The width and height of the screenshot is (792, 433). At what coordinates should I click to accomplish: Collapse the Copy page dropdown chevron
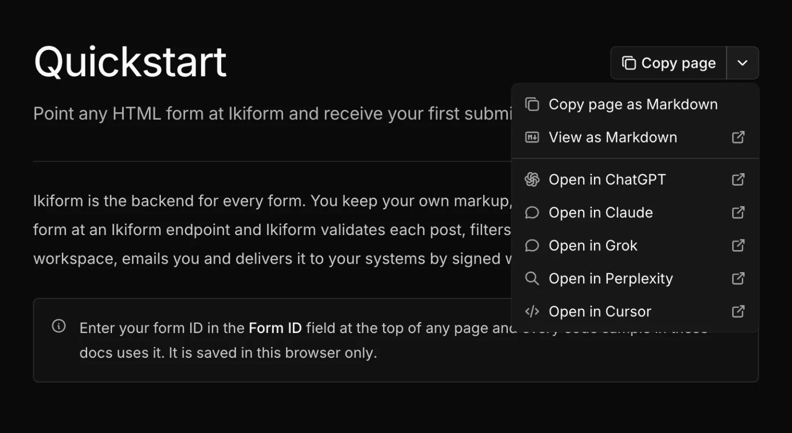click(x=742, y=63)
